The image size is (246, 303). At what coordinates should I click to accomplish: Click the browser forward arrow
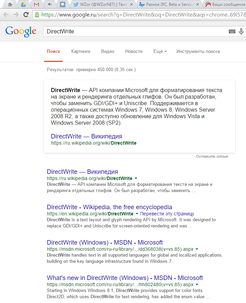16,14
